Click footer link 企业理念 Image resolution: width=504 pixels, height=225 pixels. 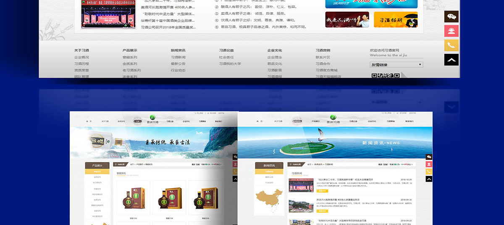275,57
